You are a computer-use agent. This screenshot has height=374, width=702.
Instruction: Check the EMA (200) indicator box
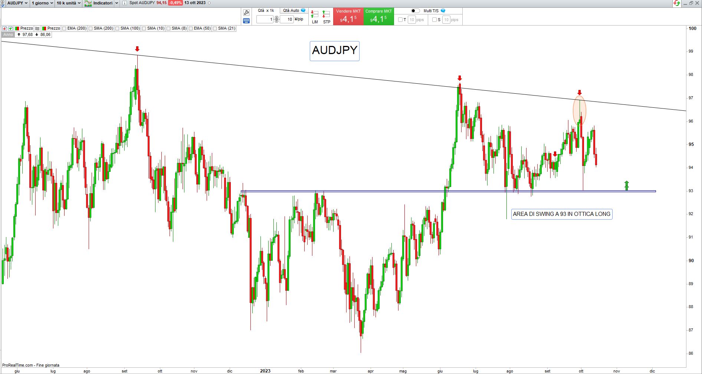(x=65, y=29)
